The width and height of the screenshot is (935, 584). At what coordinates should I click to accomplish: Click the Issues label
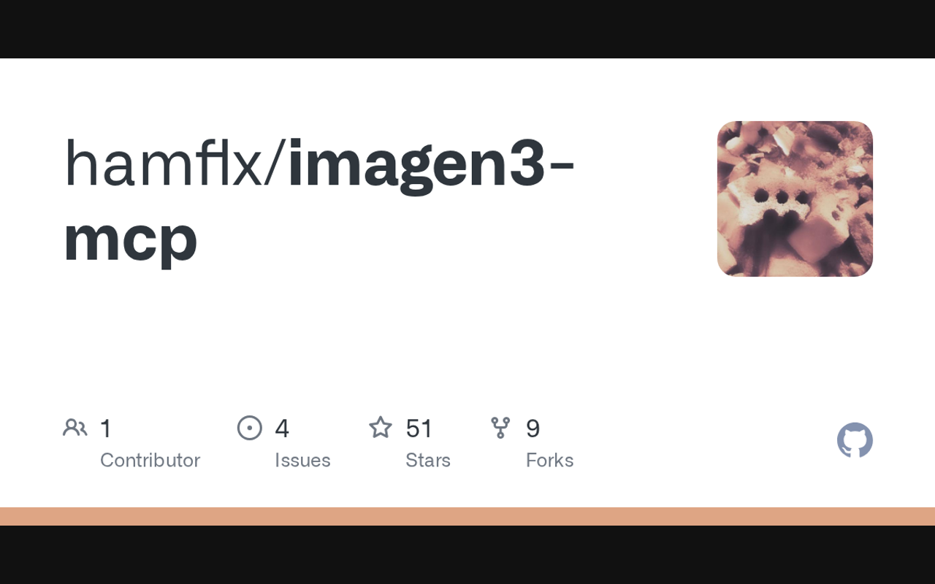[302, 461]
